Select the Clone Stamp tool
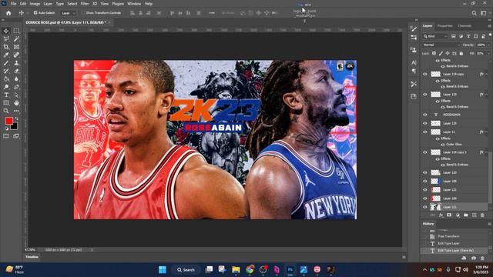 (x=16, y=63)
